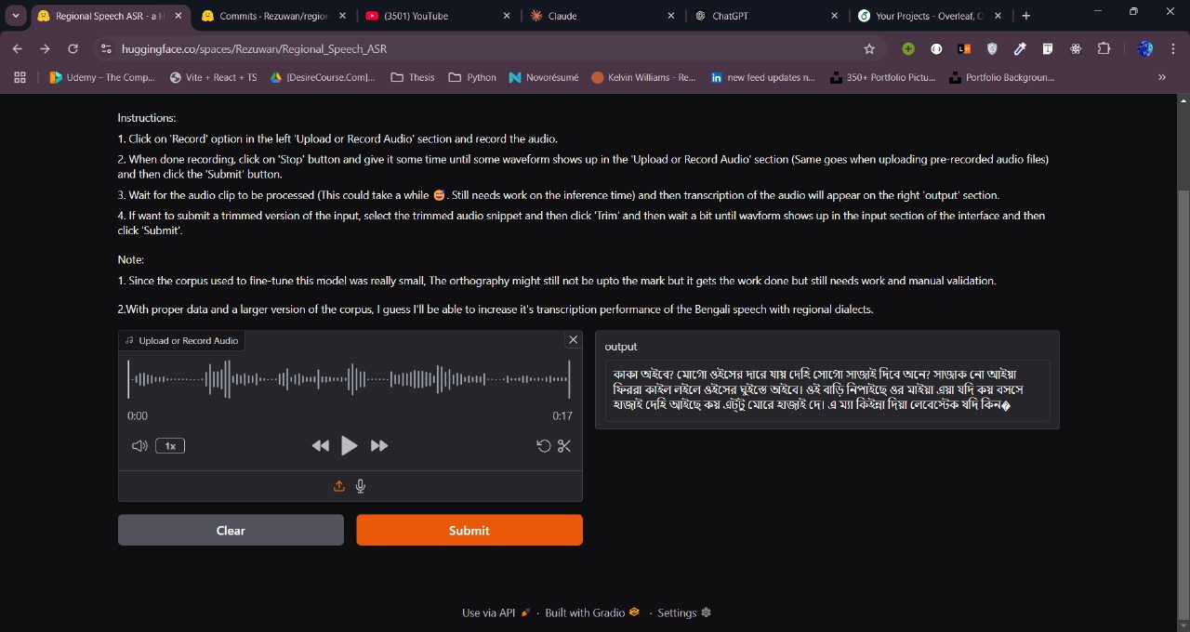Seek within the audio waveform
The height and width of the screenshot is (632, 1190).
349,378
